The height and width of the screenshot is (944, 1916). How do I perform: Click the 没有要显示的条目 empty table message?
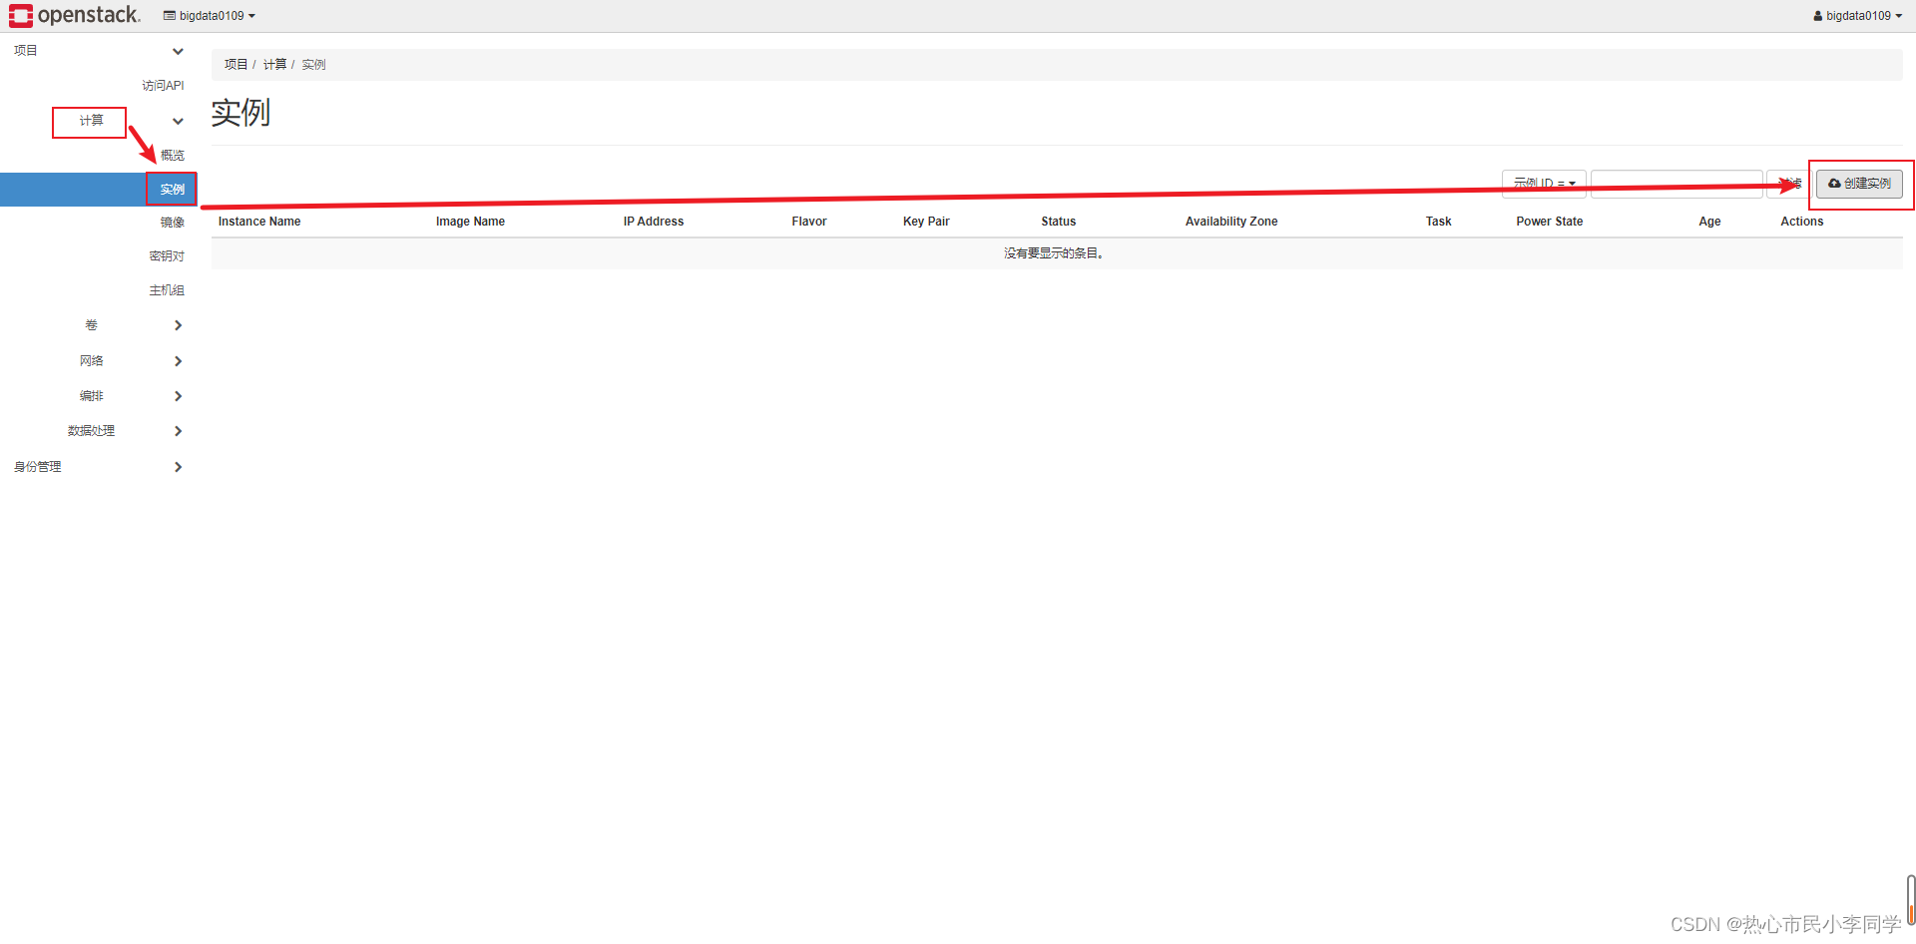[1054, 253]
